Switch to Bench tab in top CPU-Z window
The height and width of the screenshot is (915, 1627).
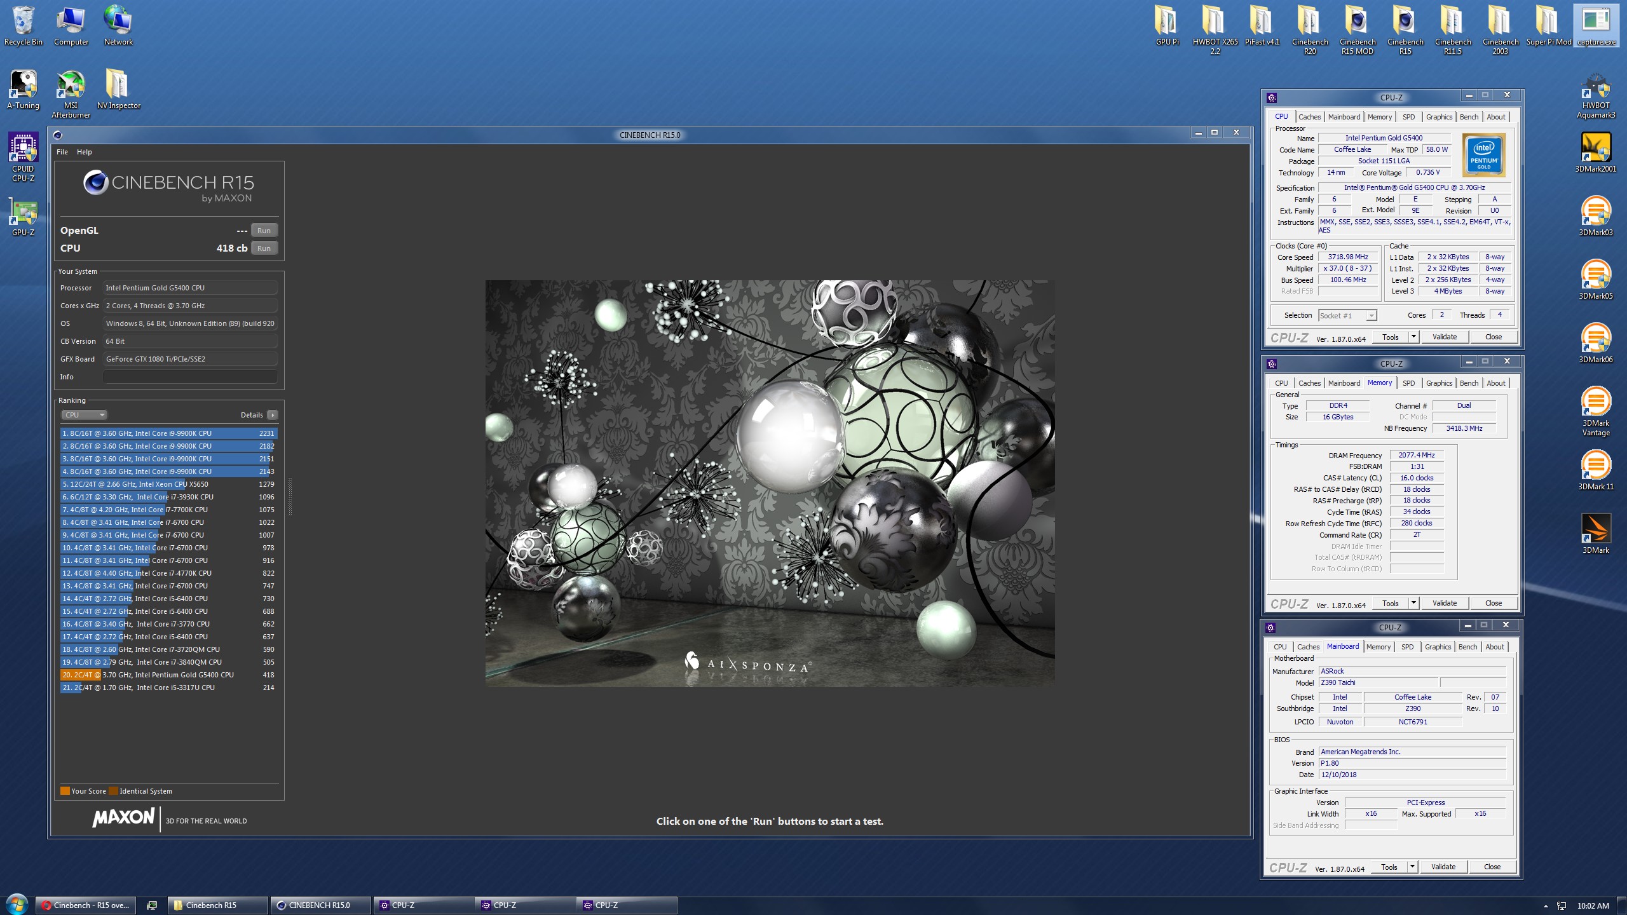coord(1469,117)
